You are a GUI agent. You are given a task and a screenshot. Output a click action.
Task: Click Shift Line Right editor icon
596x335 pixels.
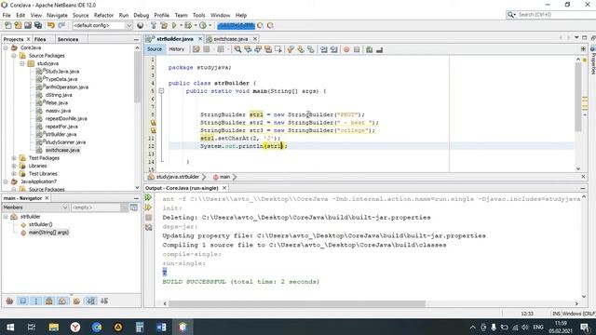(x=333, y=49)
